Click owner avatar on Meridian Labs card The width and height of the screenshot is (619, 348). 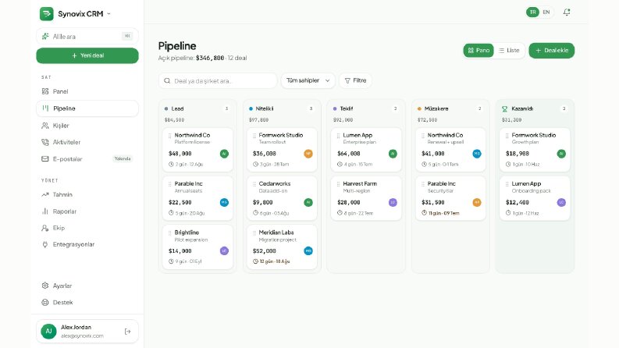[x=308, y=251]
